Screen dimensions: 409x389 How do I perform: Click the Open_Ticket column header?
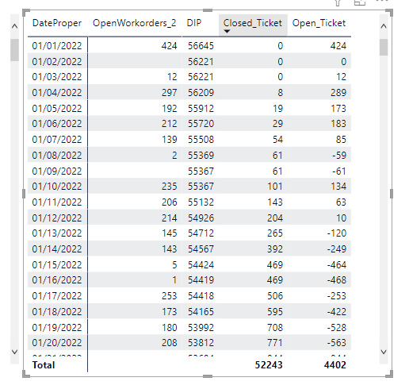(x=319, y=23)
